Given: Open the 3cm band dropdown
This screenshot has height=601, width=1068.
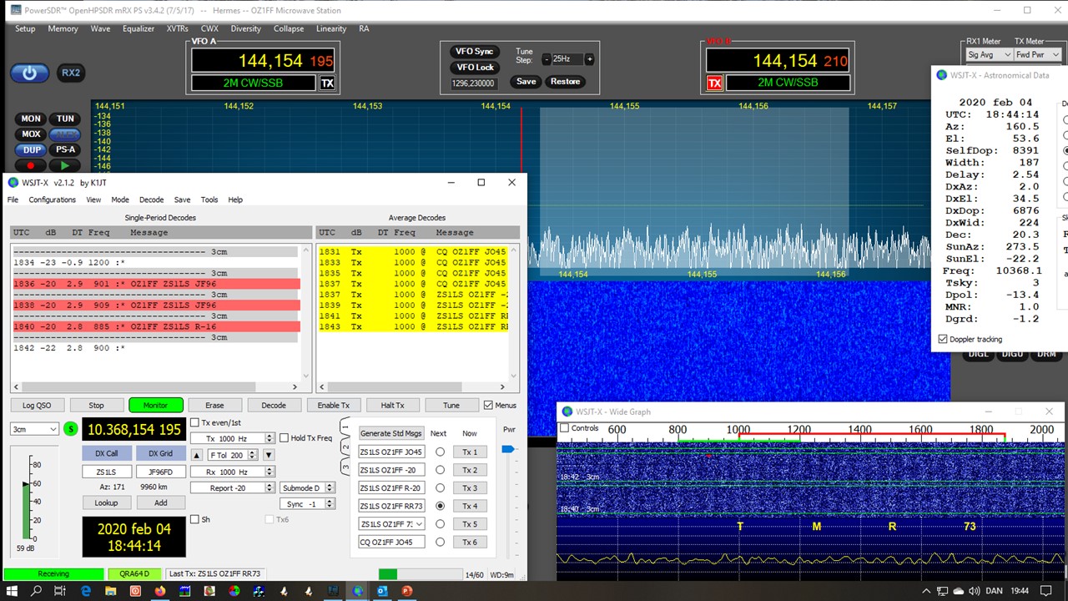Looking at the screenshot, I should tap(34, 429).
